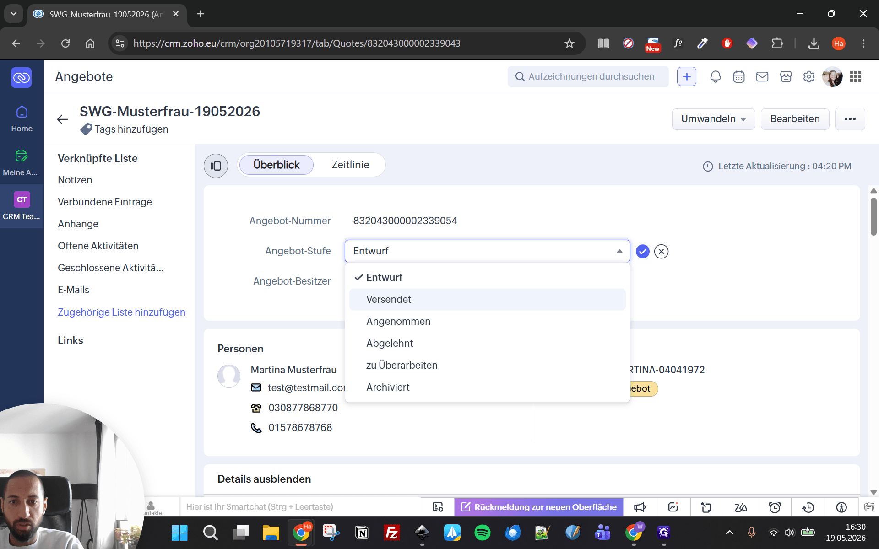Cancel the Angebot-Stufe edit with the X icon
Viewport: 879px width, 549px height.
(662, 251)
